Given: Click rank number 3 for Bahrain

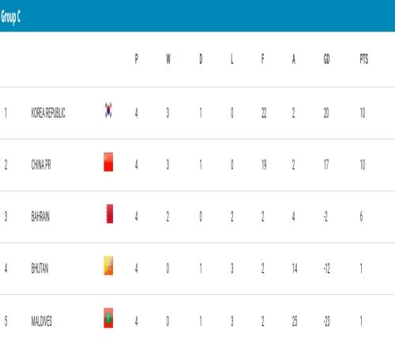Looking at the screenshot, I should tap(6, 217).
